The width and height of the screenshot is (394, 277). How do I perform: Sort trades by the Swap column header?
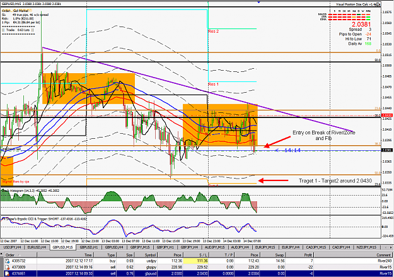coord(272,255)
